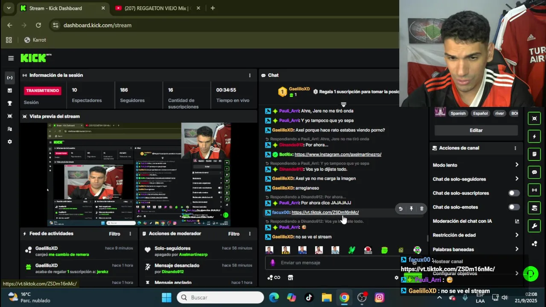
Task: Click jerekz username in activity feed
Action: coord(102,272)
